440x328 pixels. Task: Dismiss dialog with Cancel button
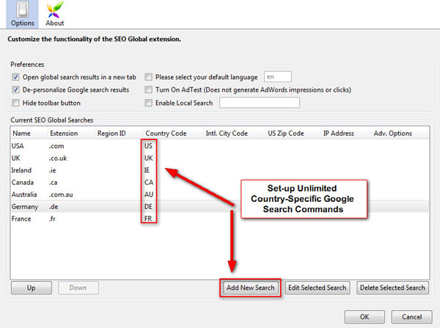coord(411,317)
